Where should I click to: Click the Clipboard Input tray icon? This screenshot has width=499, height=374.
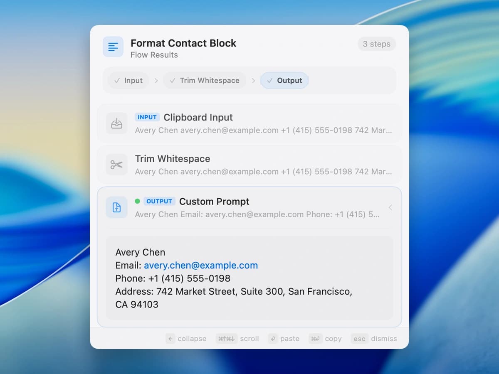pos(116,123)
